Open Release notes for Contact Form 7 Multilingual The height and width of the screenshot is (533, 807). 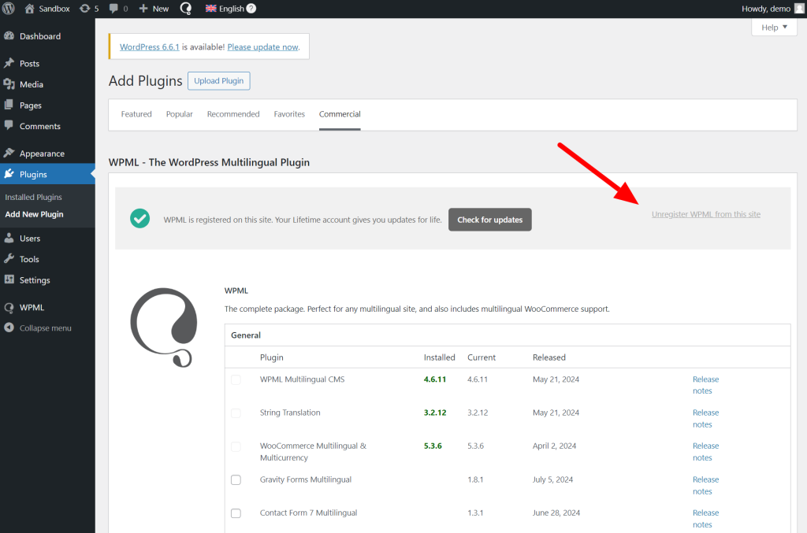[705, 519]
